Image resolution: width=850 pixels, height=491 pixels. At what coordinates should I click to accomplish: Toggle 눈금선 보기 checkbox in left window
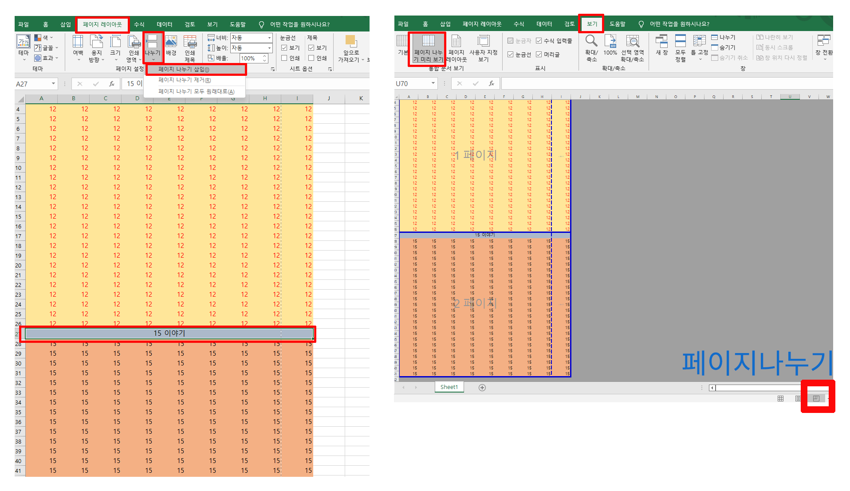coord(284,48)
